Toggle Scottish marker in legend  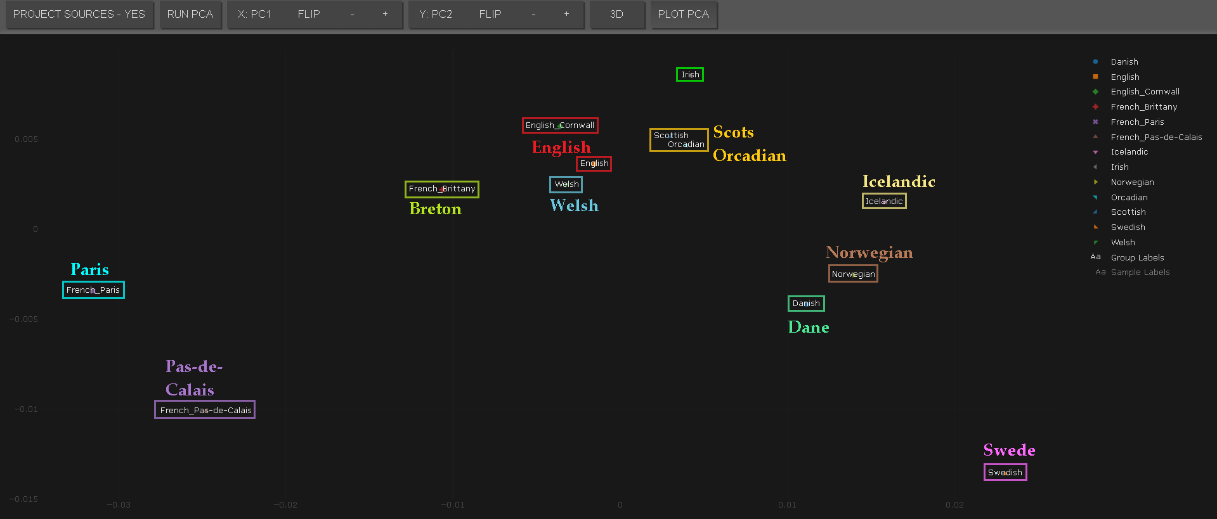1095,212
